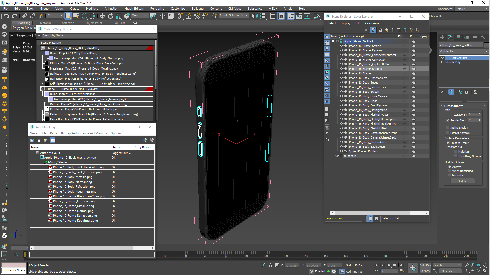The image size is (490, 275).
Task: Toggle the Percent Snap icon
Action: (x=197, y=16)
